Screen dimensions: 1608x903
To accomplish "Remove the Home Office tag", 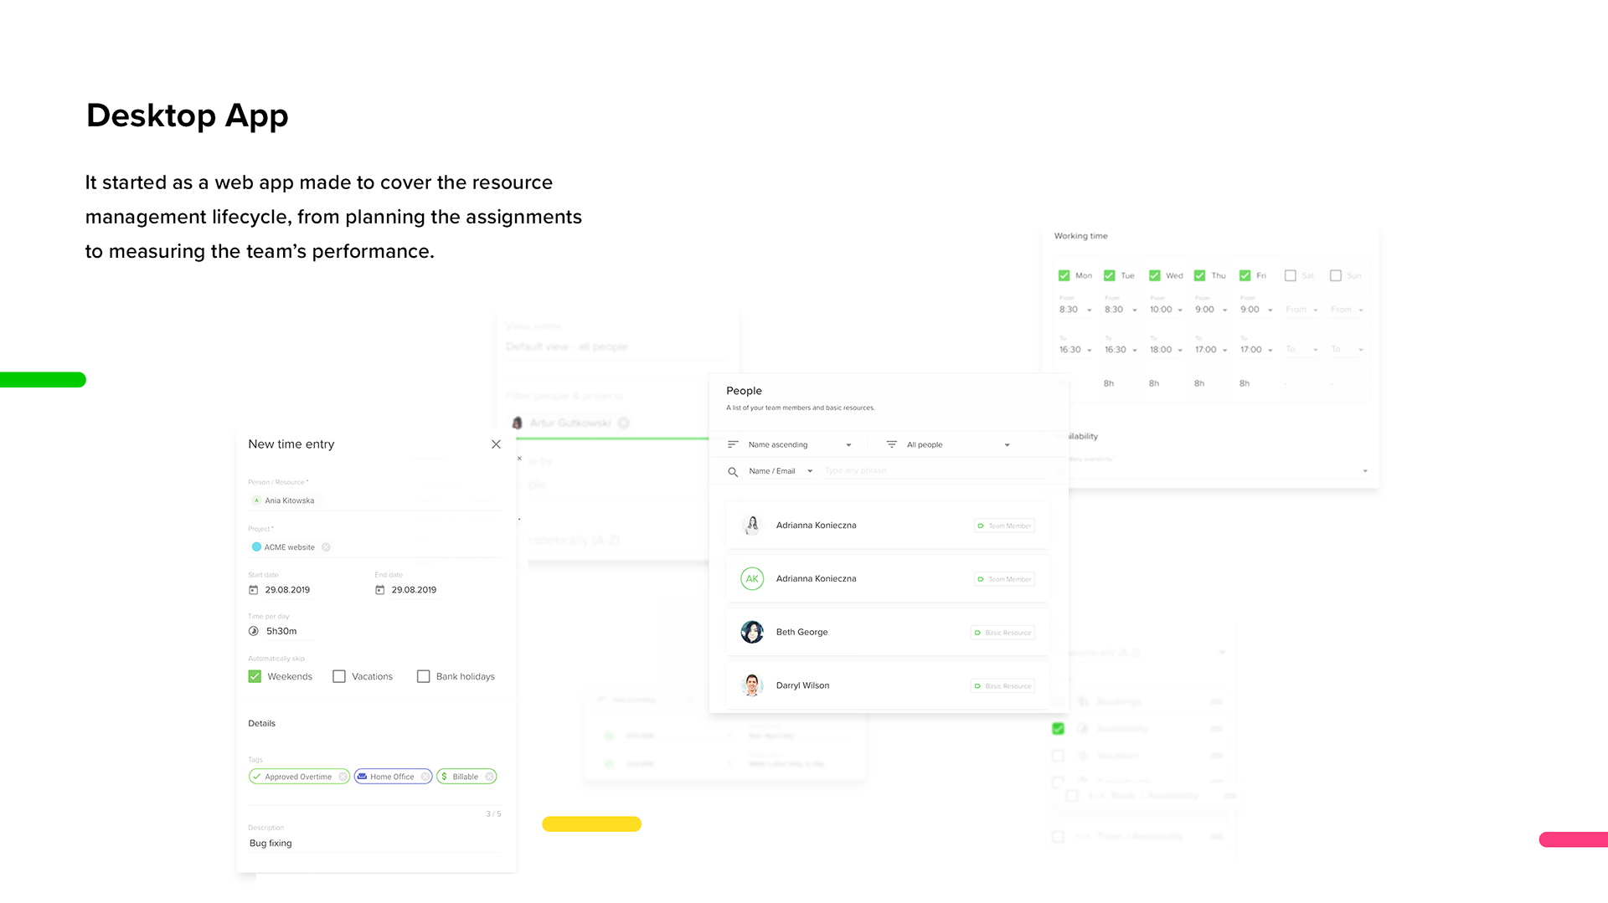I will pyautogui.click(x=425, y=777).
